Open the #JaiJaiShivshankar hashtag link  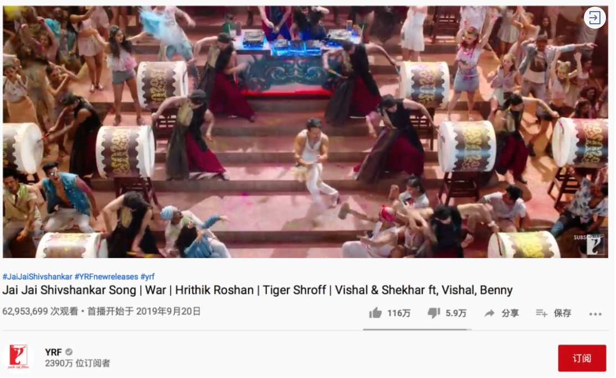[37, 277]
